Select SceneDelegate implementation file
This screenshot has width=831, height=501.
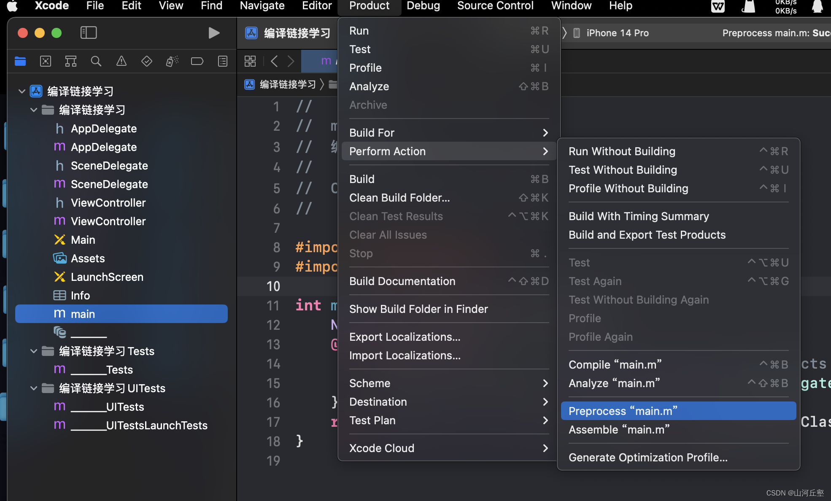pyautogui.click(x=121, y=184)
